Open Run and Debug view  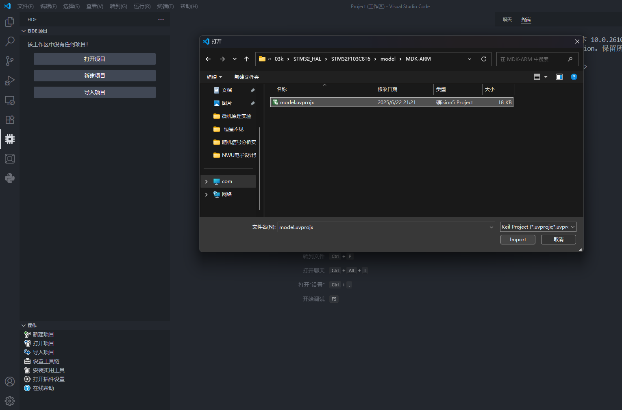point(10,81)
